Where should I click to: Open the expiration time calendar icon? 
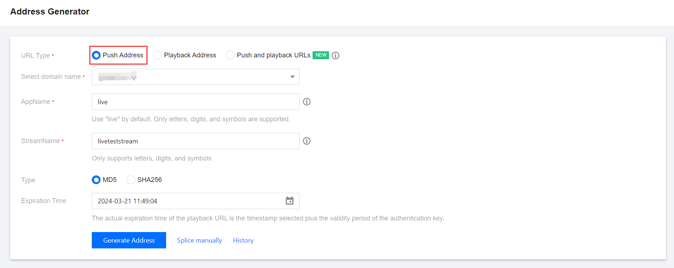coord(290,201)
